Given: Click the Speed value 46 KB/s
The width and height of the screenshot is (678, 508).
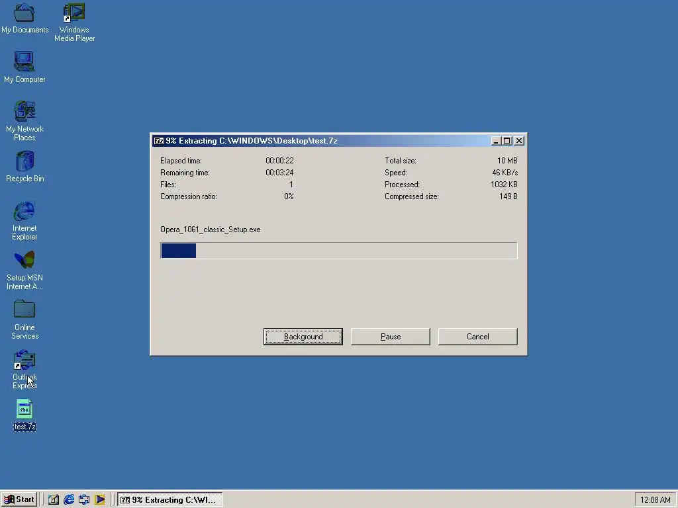Looking at the screenshot, I should tap(505, 173).
